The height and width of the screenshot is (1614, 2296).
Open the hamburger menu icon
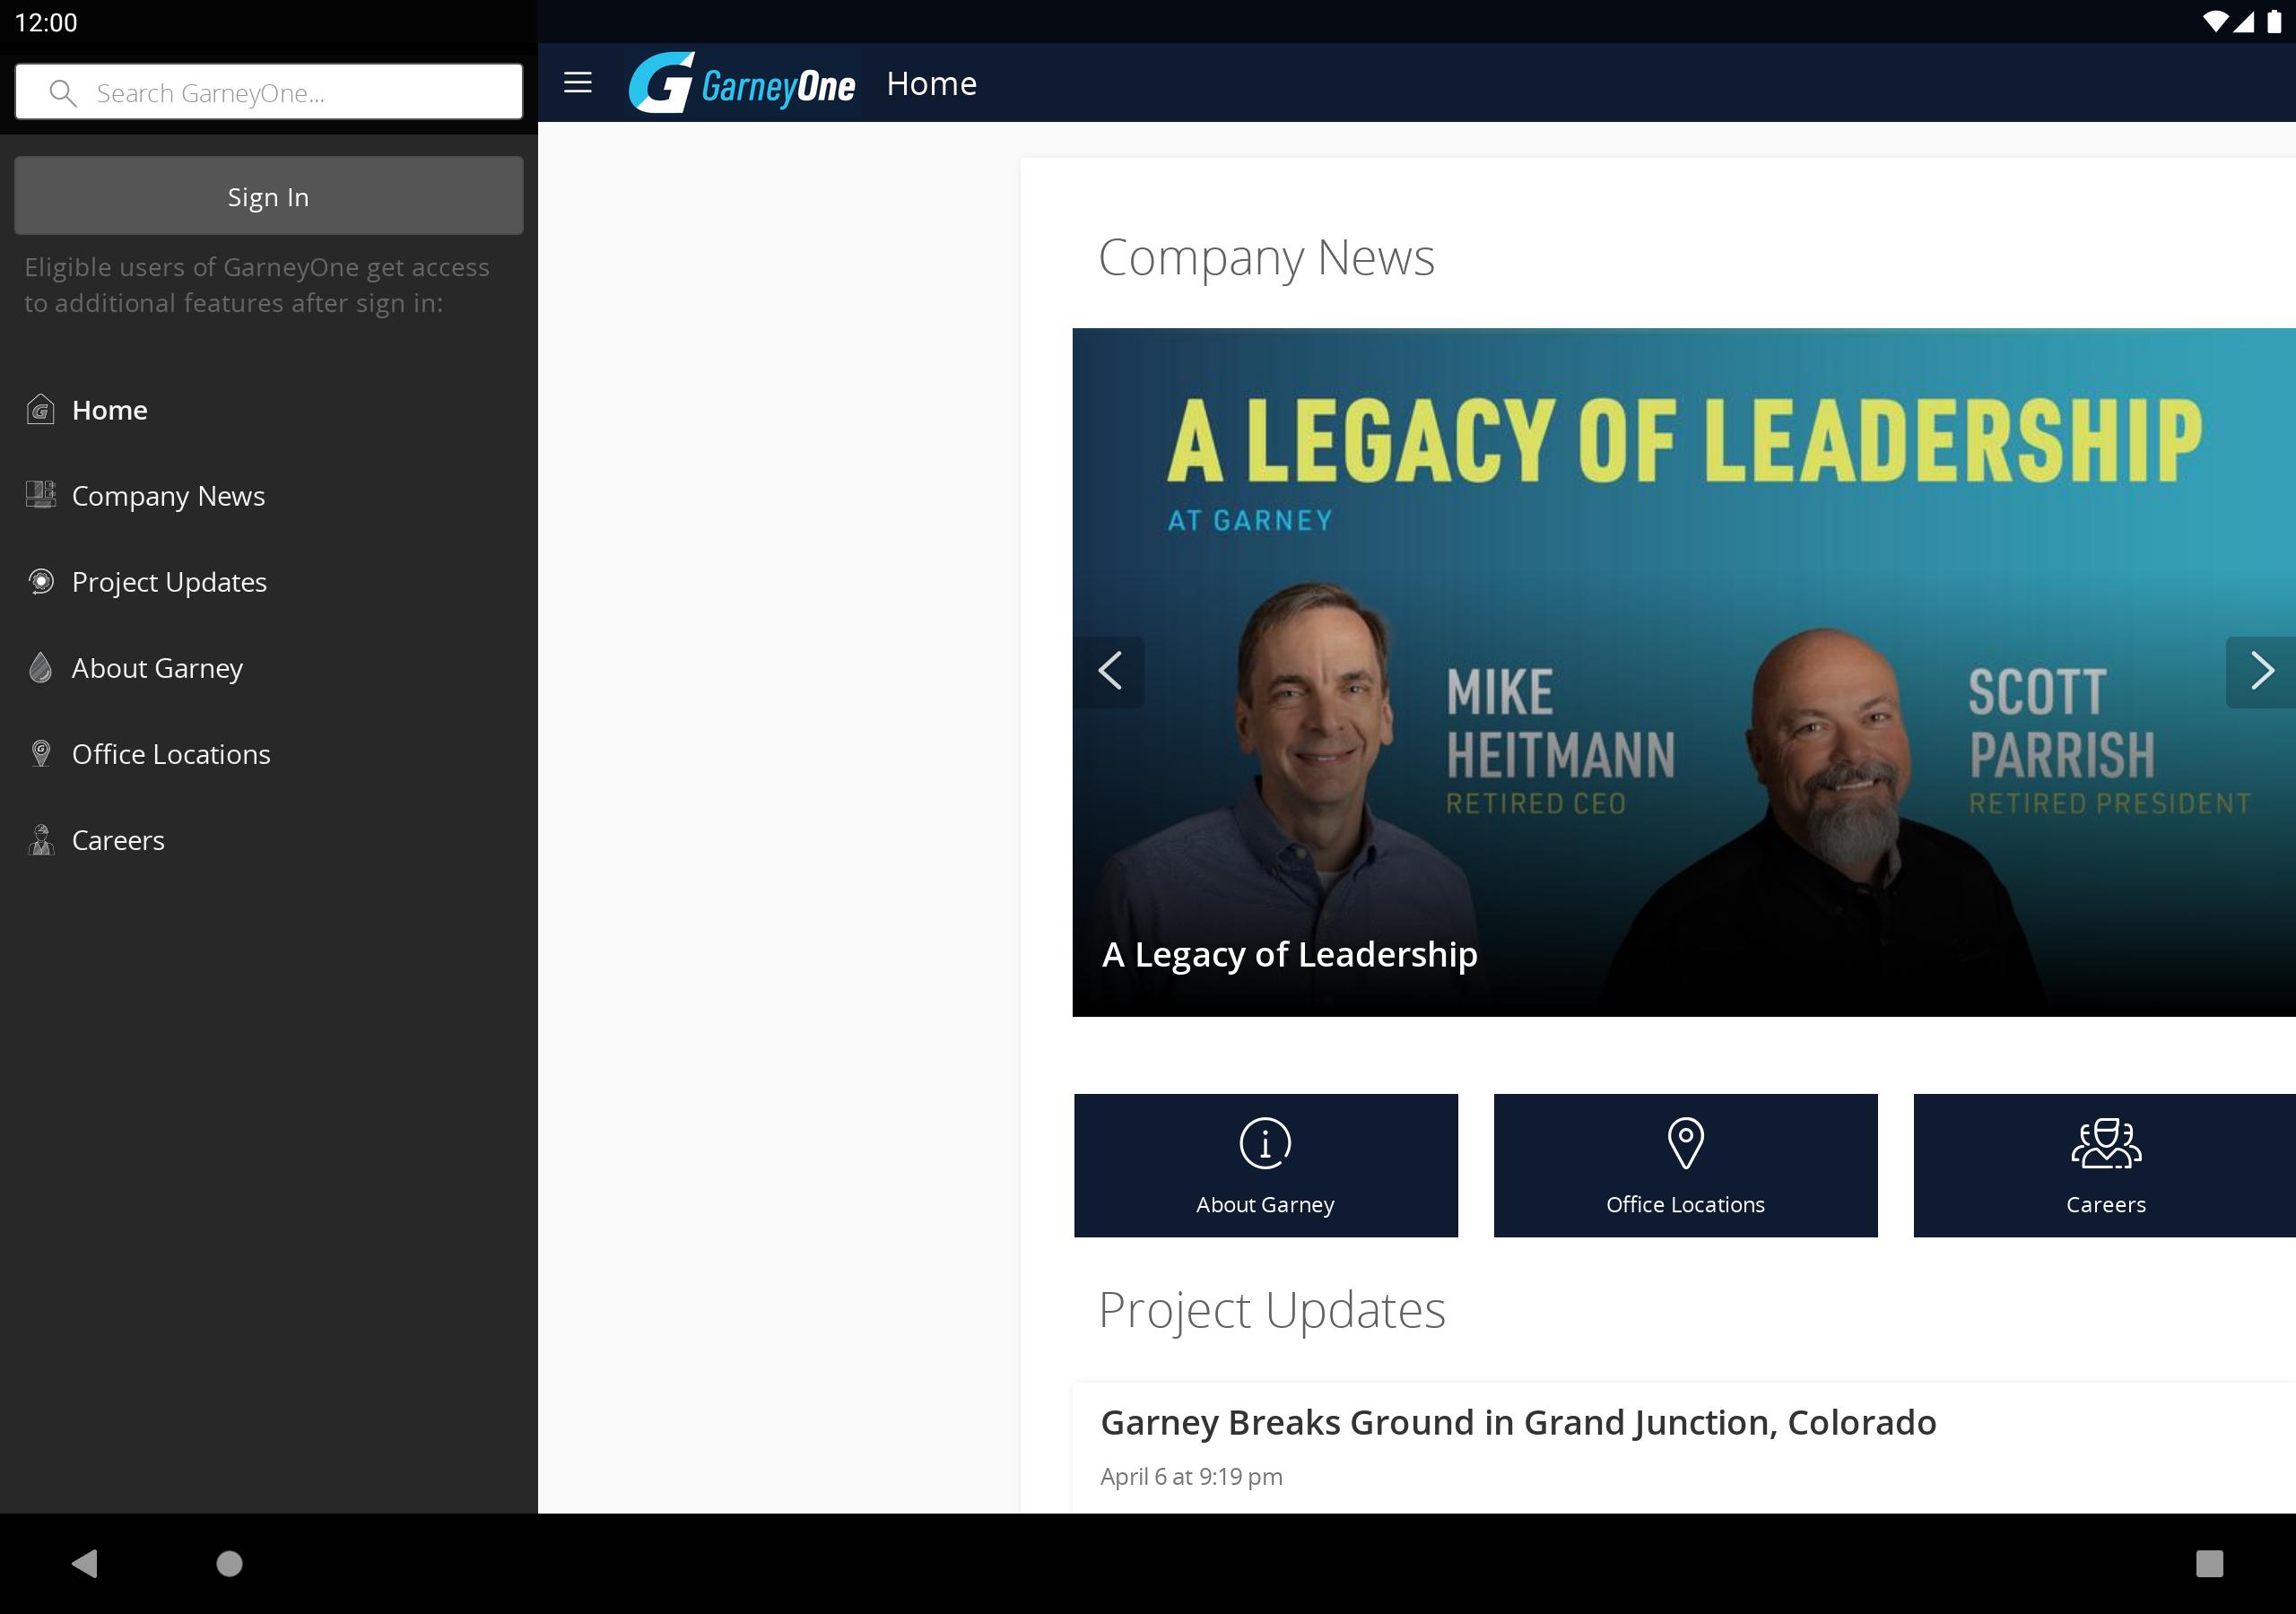(x=578, y=82)
